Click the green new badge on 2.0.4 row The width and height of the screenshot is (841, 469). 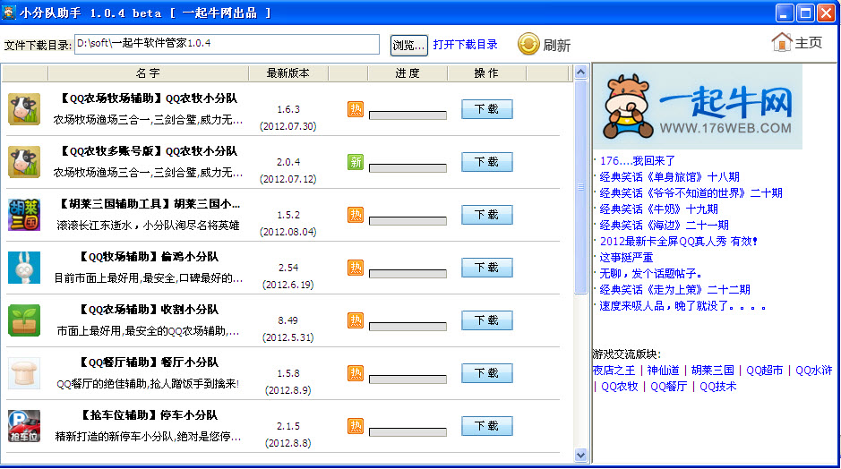[x=356, y=162]
